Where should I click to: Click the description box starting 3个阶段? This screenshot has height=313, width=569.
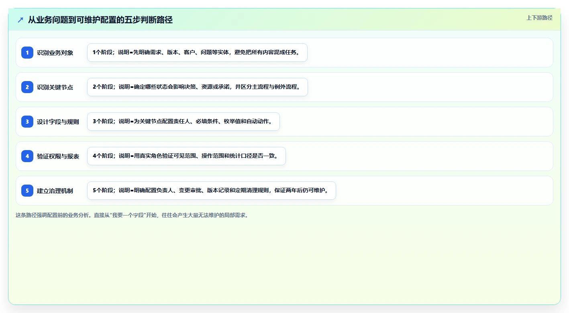(x=184, y=122)
